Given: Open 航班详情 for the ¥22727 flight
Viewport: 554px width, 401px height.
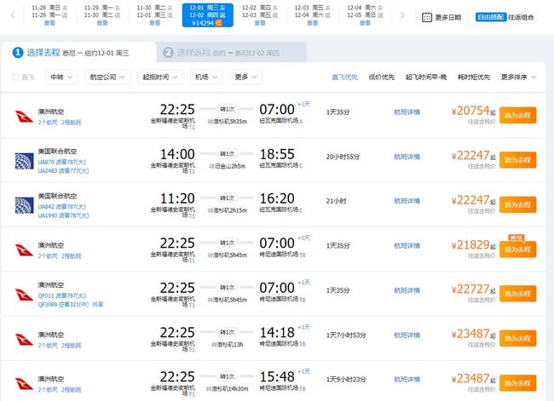Looking at the screenshot, I should coord(407,290).
